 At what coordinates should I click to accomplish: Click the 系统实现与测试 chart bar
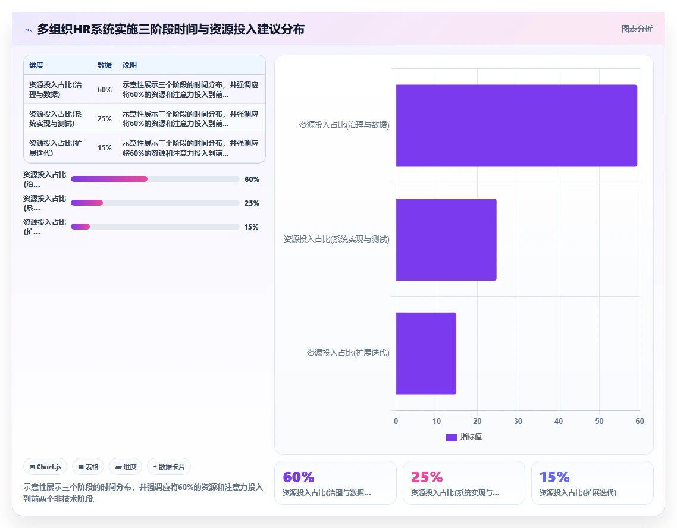click(446, 240)
